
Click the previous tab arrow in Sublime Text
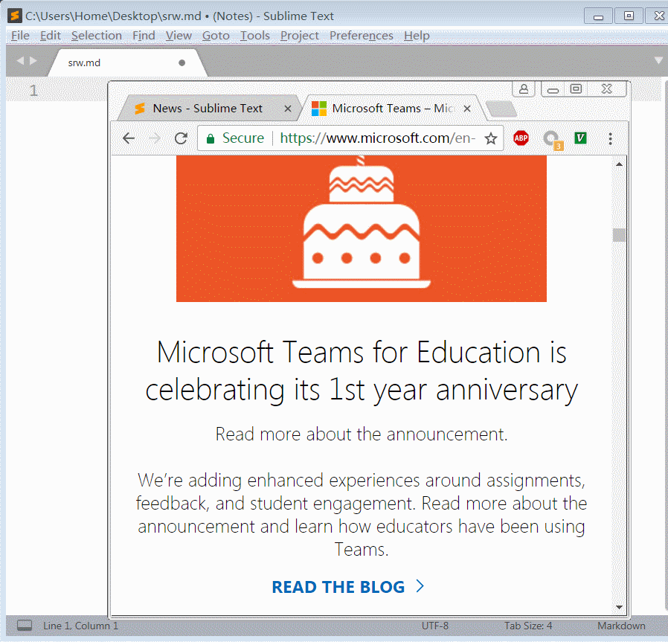[x=19, y=61]
